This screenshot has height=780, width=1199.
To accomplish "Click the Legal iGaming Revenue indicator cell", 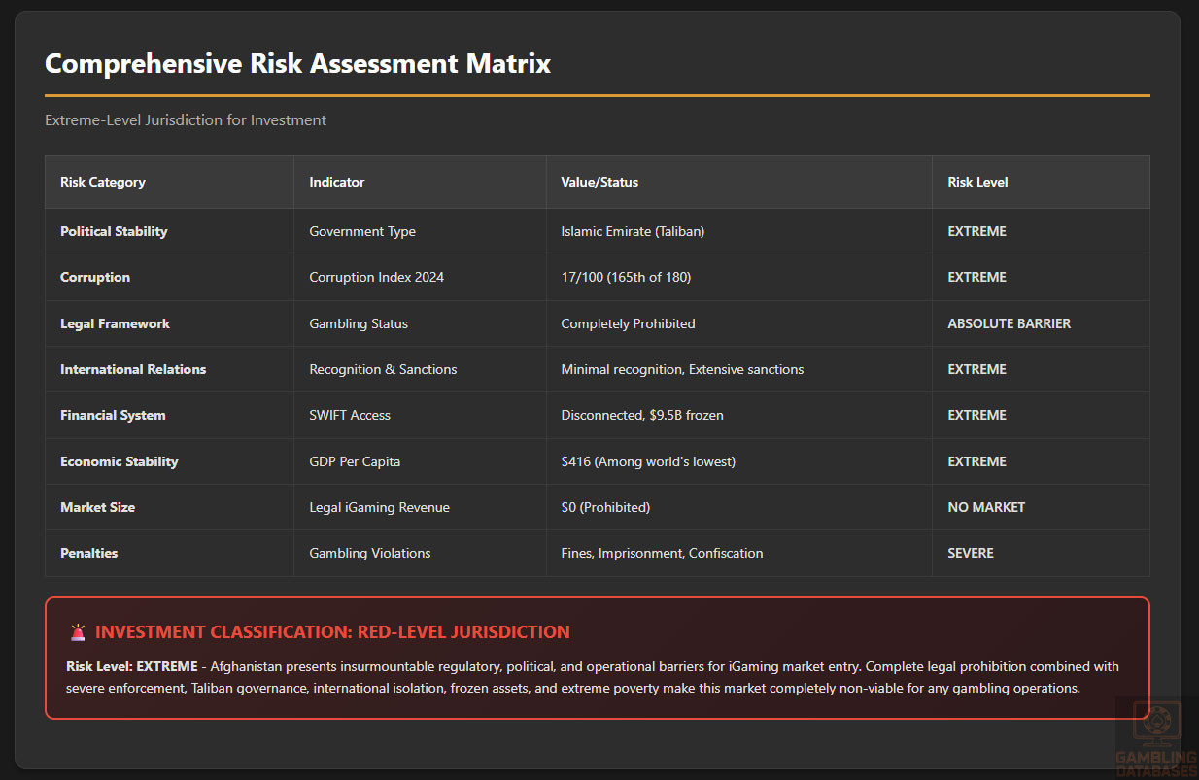I will tap(379, 507).
